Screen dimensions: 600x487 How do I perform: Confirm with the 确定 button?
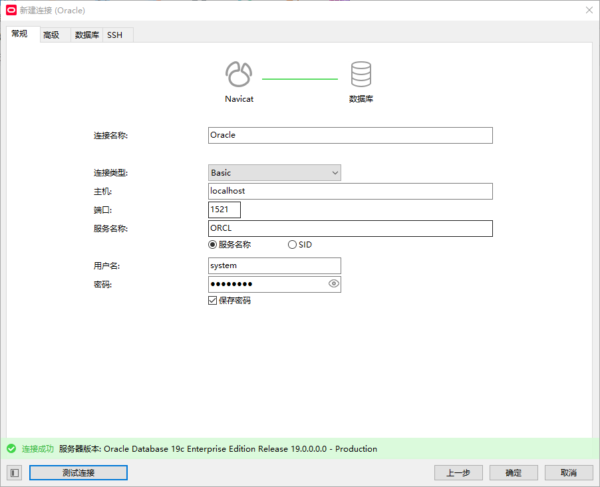[x=514, y=473]
